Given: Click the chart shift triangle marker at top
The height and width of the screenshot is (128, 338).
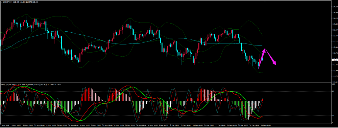Looking at the screenshot, I should tap(265, 1).
